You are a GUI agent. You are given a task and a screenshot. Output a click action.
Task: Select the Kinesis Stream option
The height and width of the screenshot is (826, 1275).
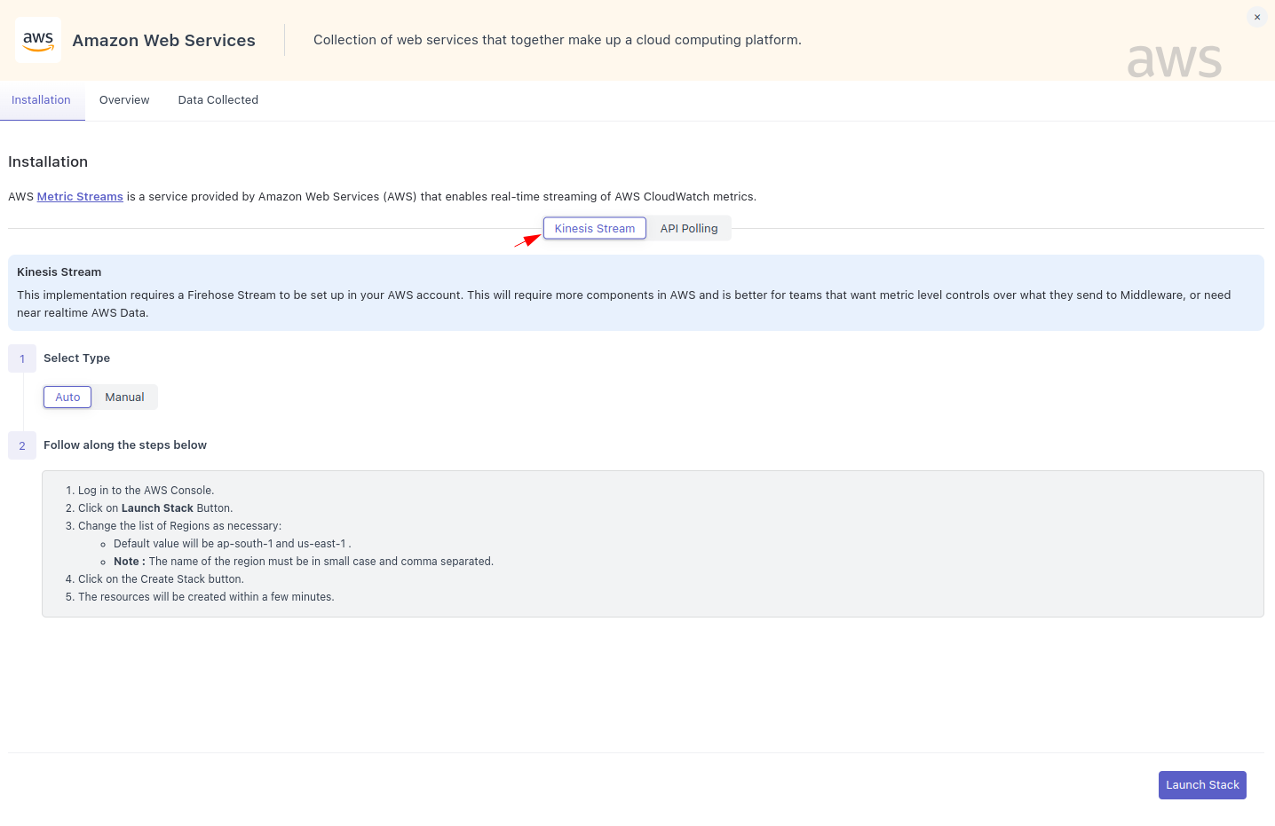[x=595, y=229]
